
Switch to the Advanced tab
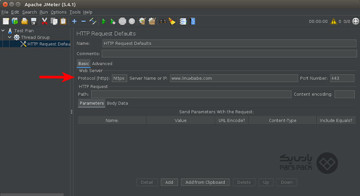pos(102,63)
